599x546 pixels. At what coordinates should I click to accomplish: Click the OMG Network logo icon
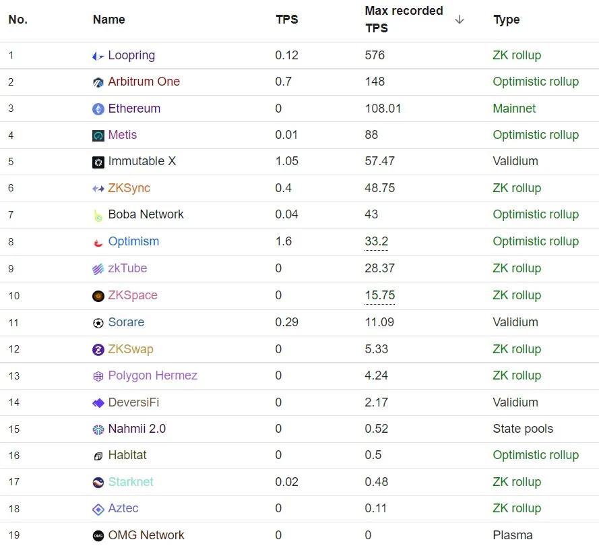[98, 536]
